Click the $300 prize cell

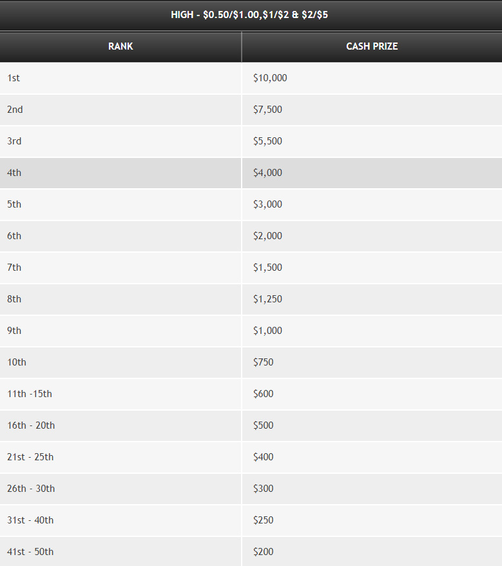pos(372,489)
